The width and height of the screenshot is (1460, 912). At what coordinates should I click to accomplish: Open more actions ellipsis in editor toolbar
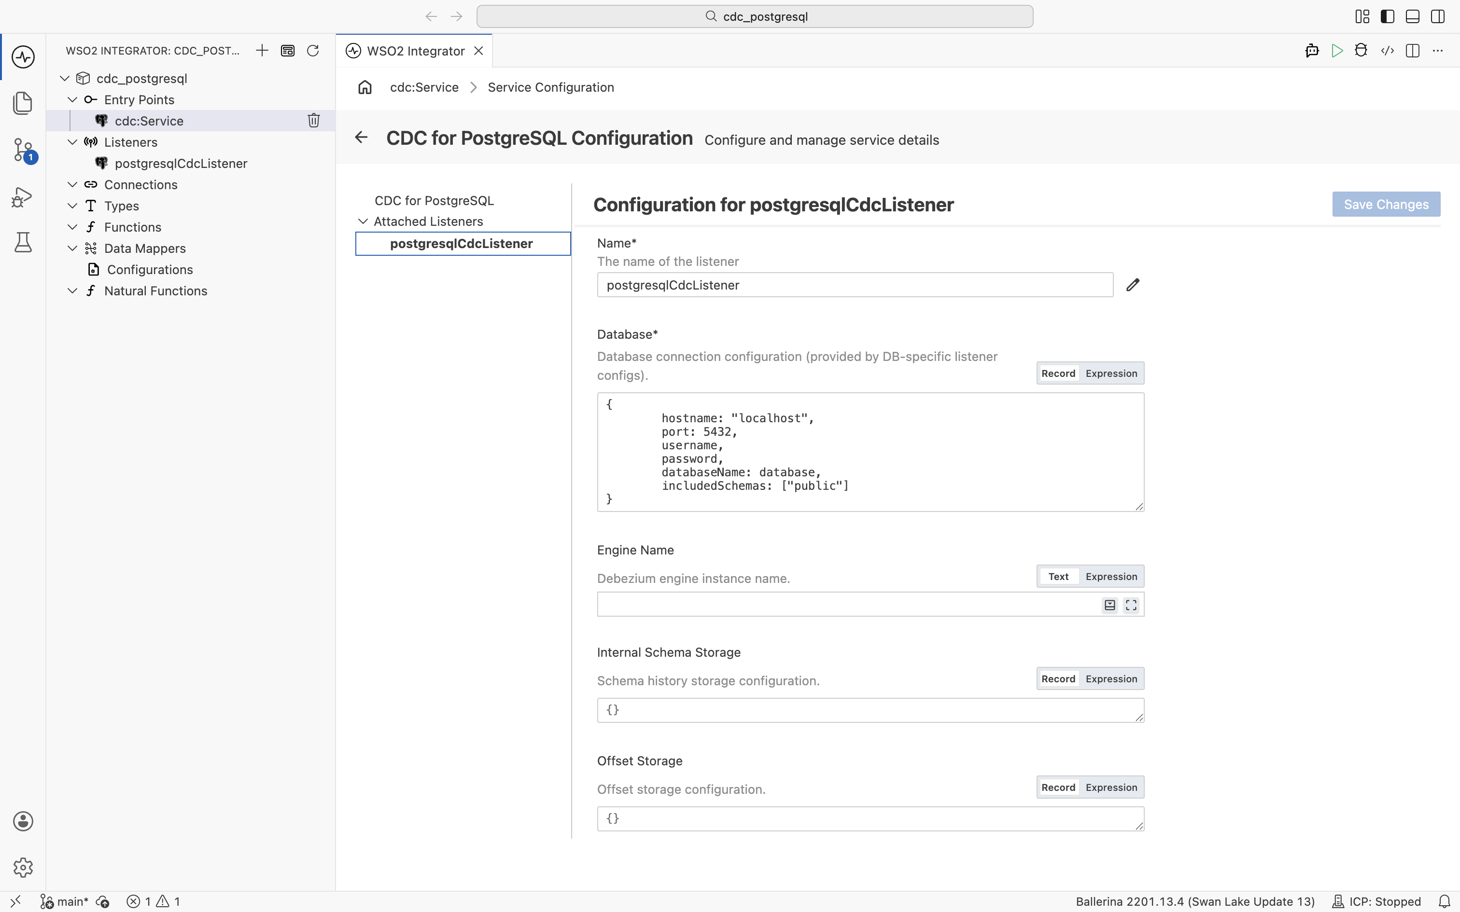click(x=1438, y=51)
